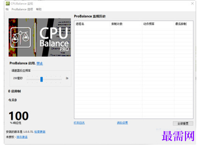The image size is (201, 147).
Task: Click the 全部重置 button
Action: point(183,124)
